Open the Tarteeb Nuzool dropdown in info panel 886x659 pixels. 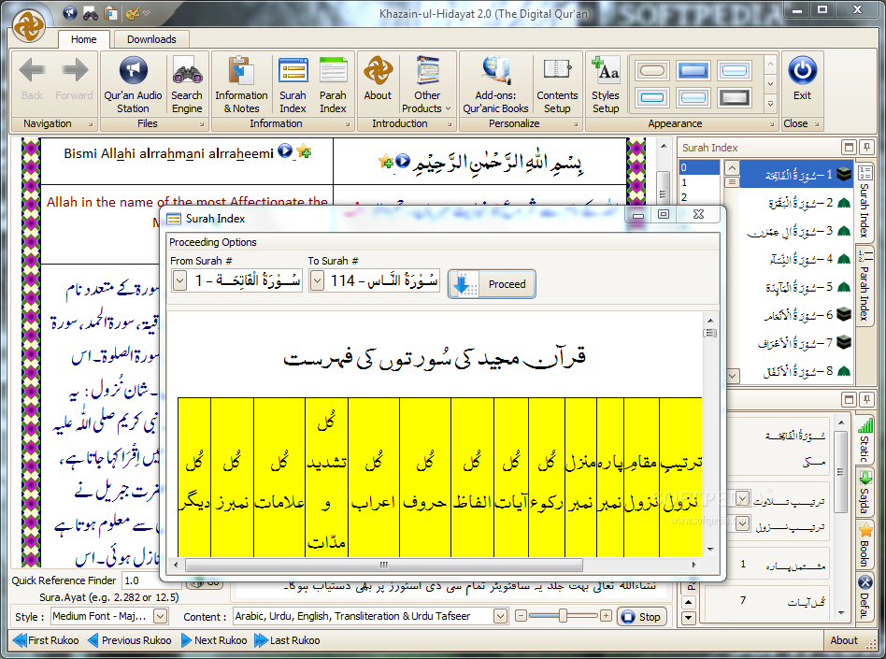[x=742, y=523]
